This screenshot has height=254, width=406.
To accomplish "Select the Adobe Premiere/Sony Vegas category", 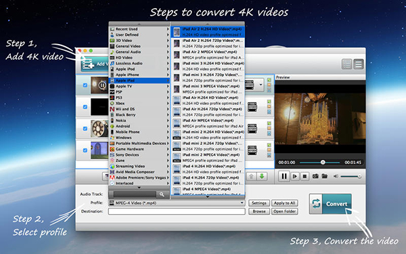I will point(139,177).
